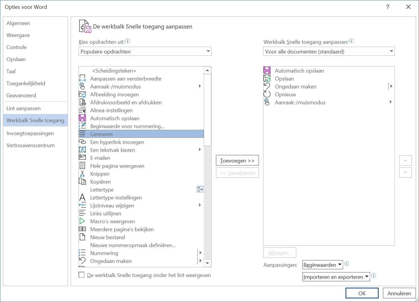Click the move up arrow button
The height and width of the screenshot is (302, 419).
[405, 160]
